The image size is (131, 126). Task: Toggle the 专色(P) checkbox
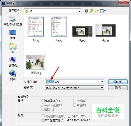tap(74, 105)
